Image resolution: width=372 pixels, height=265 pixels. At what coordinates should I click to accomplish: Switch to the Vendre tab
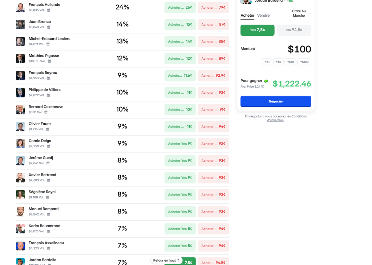point(263,15)
